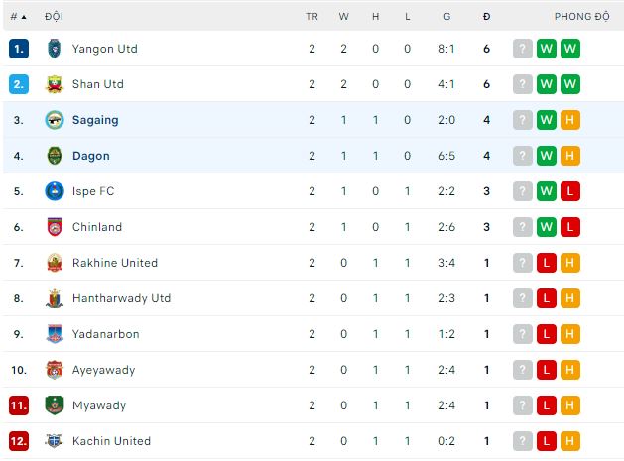Click Ispe FC's red L result badge
624x461 pixels.
click(x=569, y=191)
